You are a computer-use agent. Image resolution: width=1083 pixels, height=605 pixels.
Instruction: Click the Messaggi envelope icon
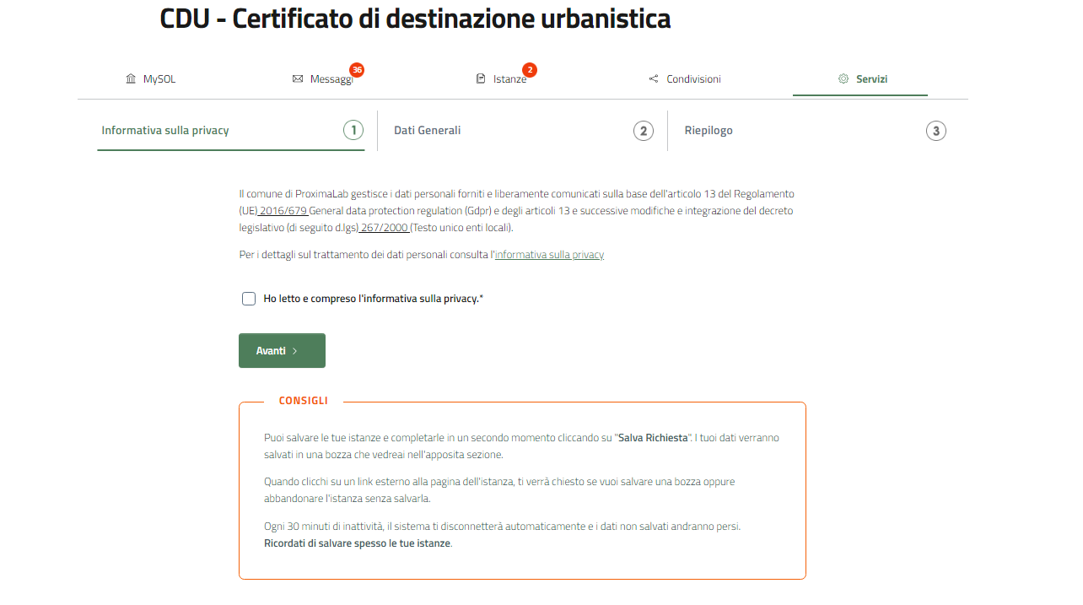click(x=298, y=79)
